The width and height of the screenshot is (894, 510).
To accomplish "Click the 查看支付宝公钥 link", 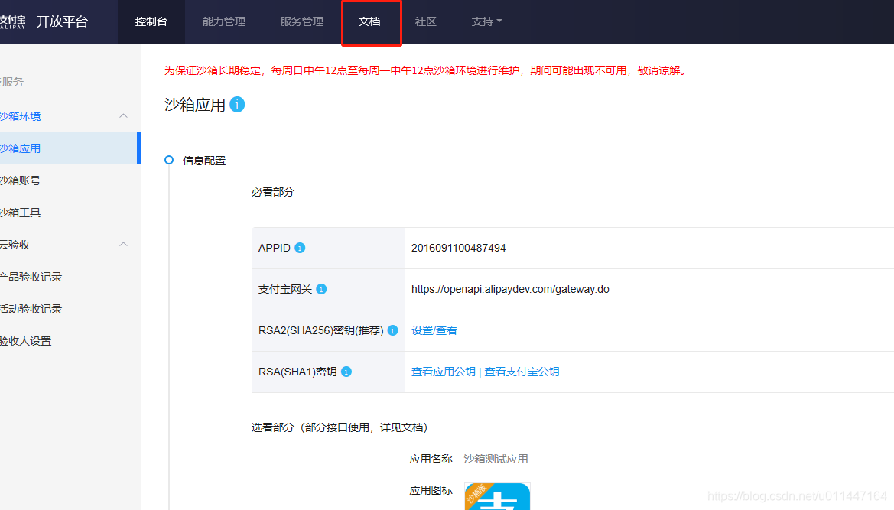I will tap(522, 372).
